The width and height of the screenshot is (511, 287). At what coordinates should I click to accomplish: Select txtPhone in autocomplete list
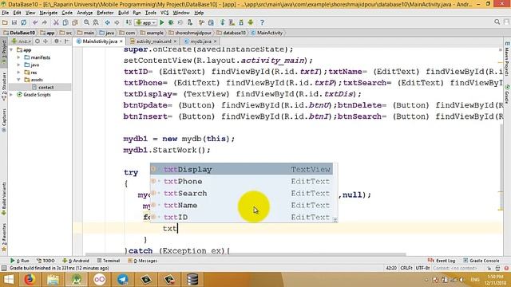(241, 182)
